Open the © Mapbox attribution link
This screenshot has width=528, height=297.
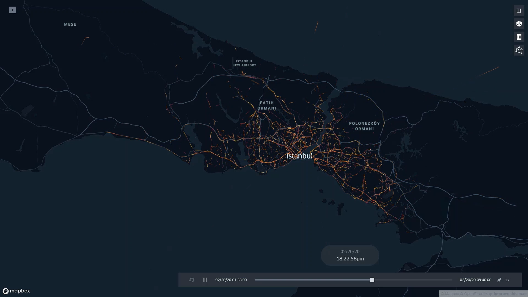click(x=450, y=294)
